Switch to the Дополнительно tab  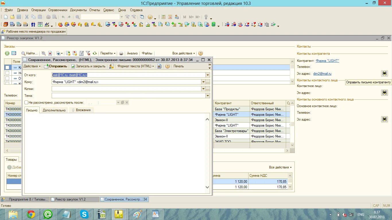[x=54, y=110]
